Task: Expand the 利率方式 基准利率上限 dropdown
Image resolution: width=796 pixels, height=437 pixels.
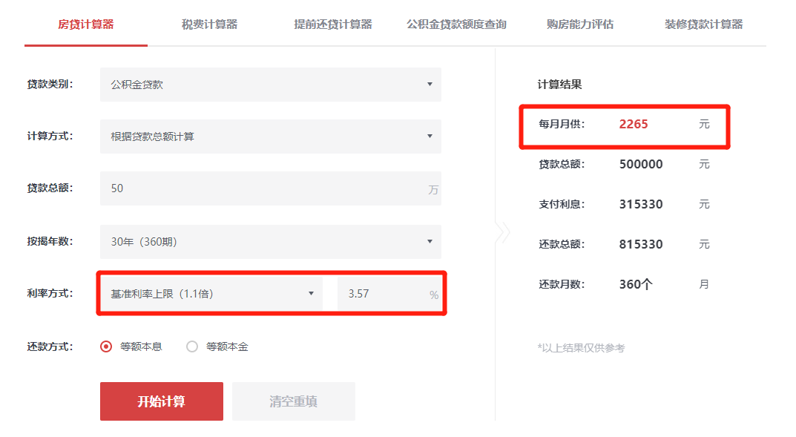Action: [x=211, y=294]
